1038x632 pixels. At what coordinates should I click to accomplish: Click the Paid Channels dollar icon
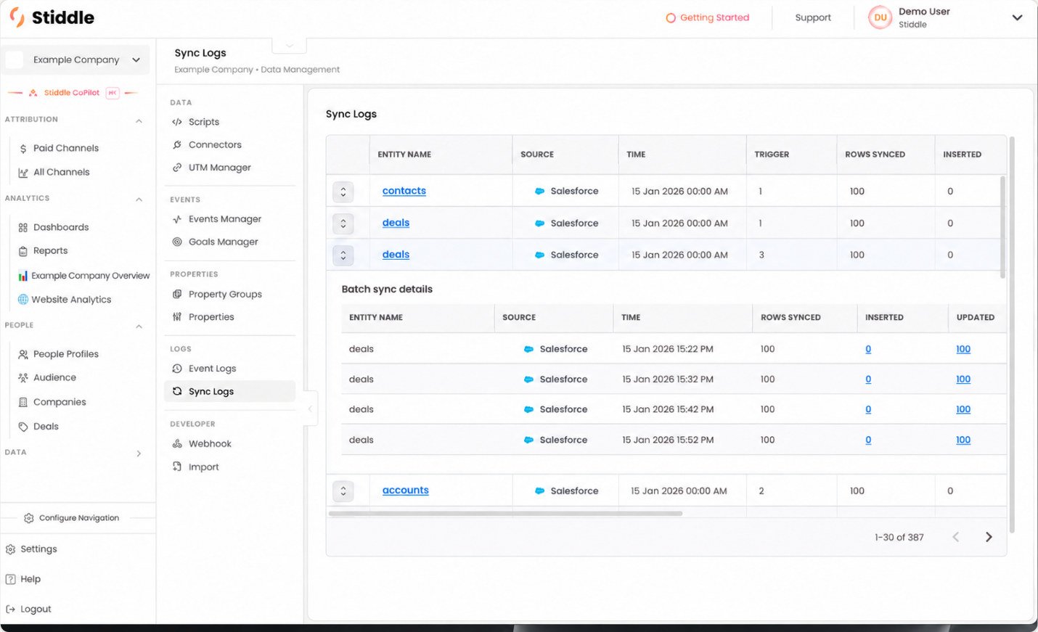[x=23, y=149]
